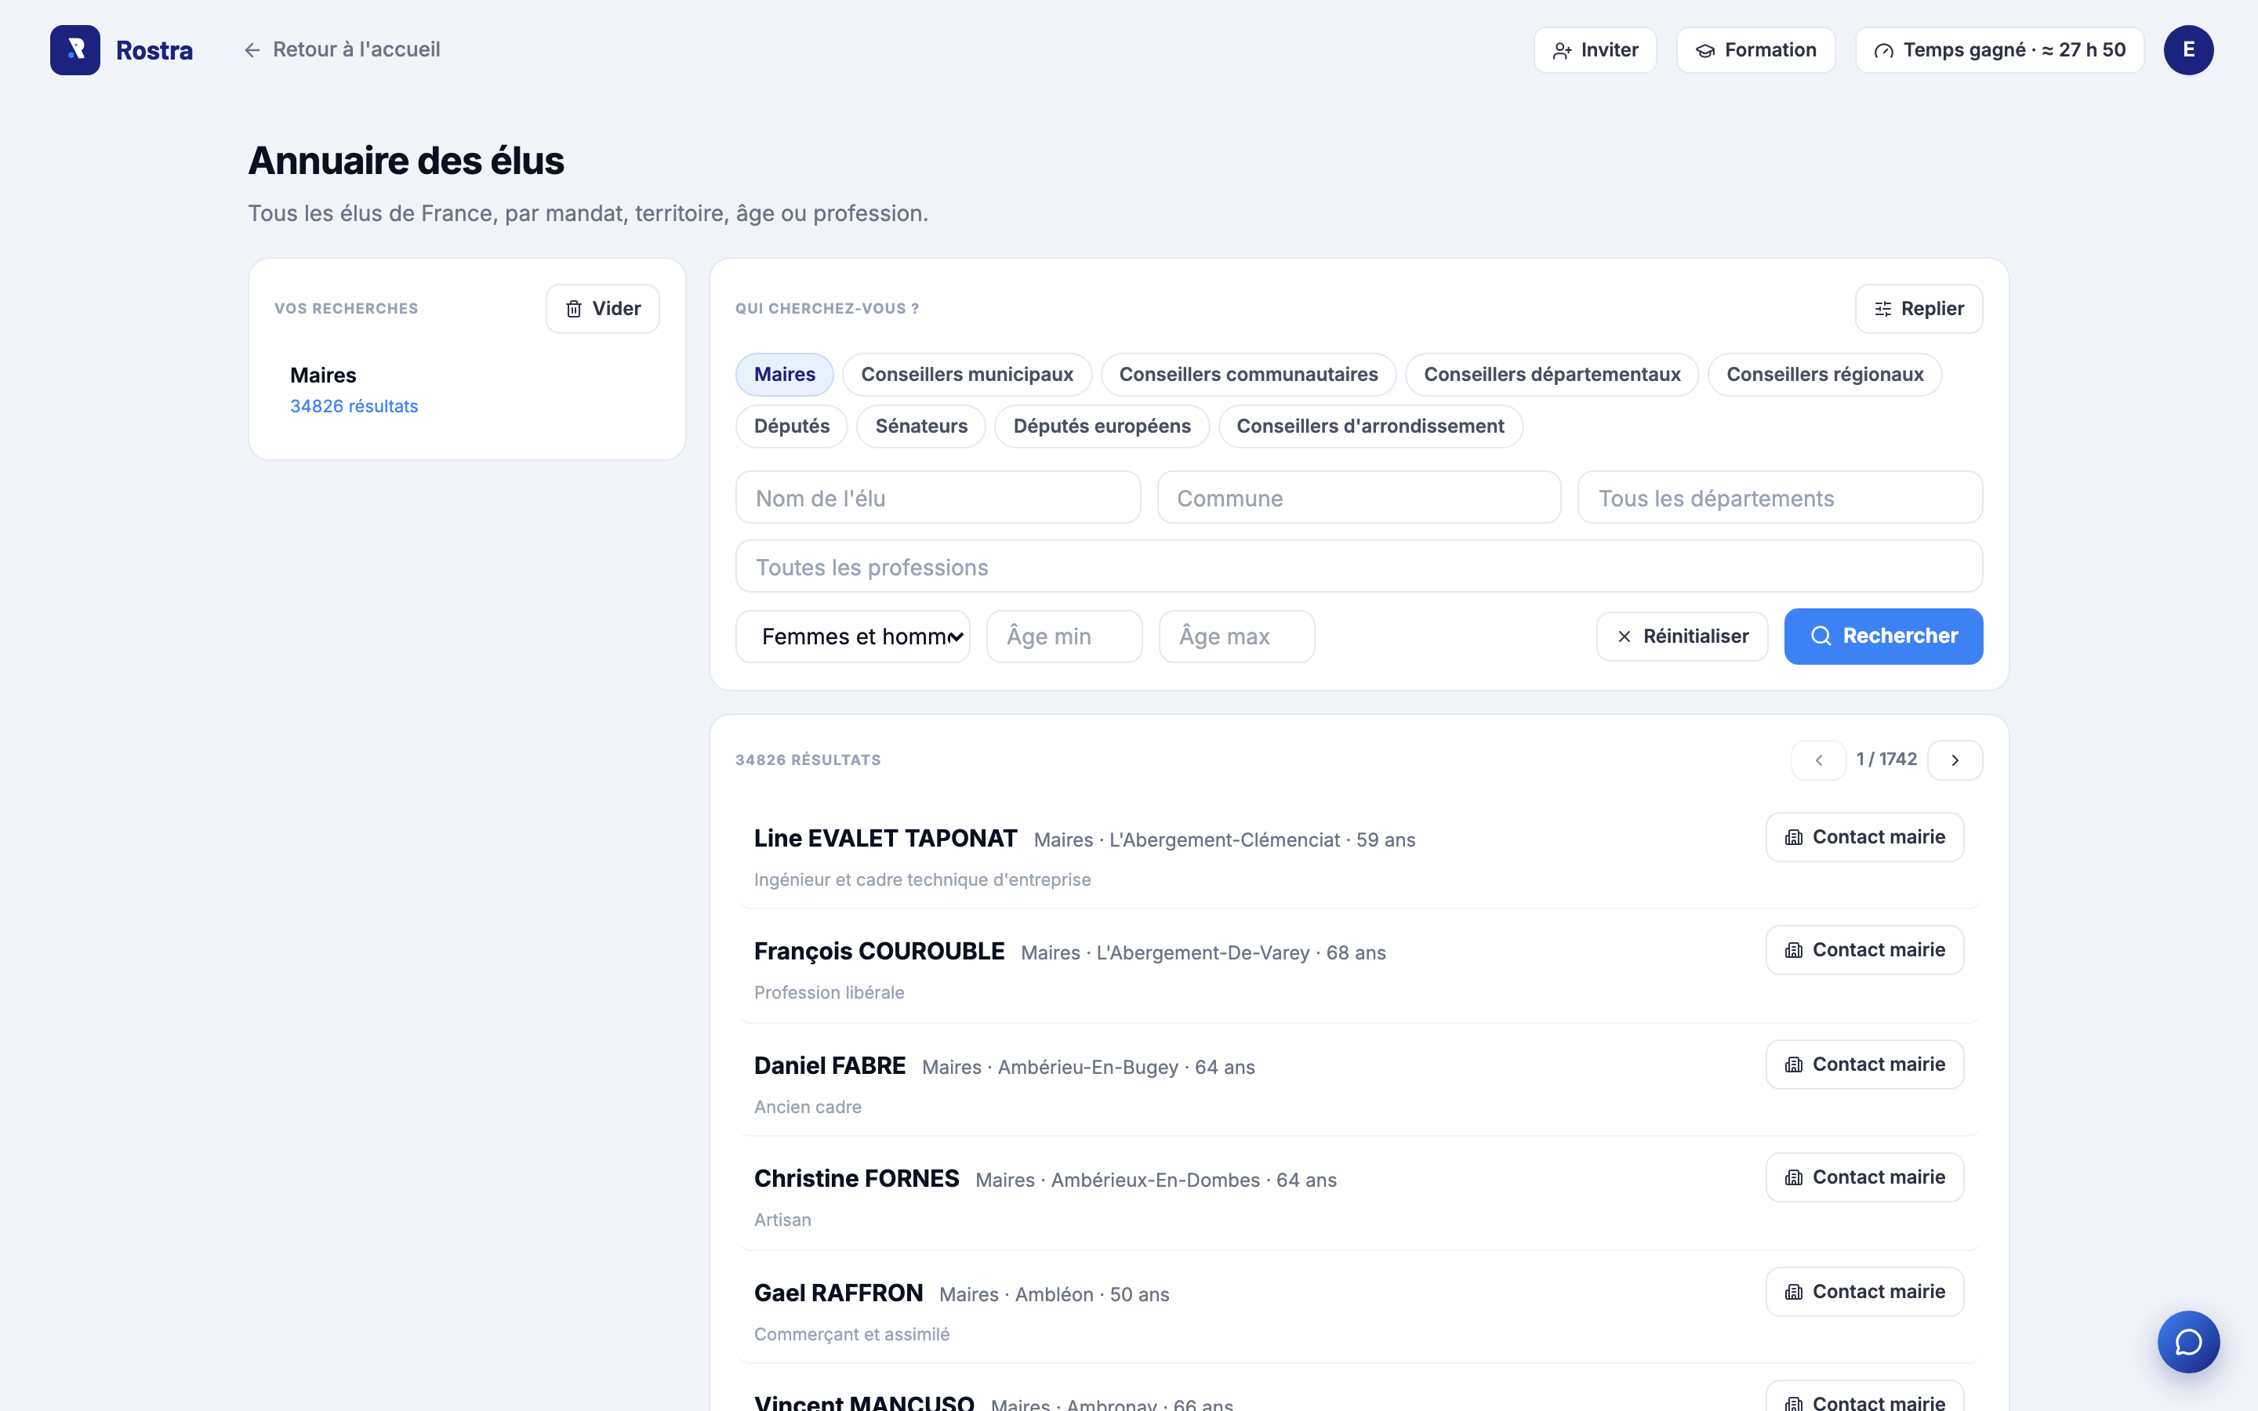Screen dimensions: 2258x1411
Task: Toggle the Députés filter chip
Action: pos(791,426)
